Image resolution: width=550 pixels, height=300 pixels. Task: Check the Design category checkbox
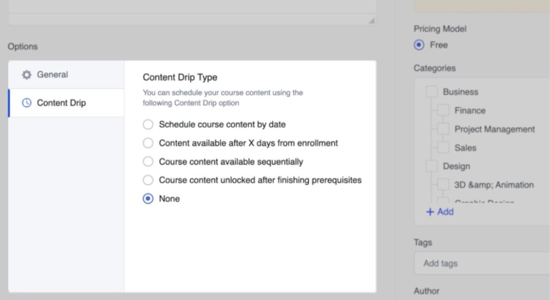pyautogui.click(x=431, y=166)
